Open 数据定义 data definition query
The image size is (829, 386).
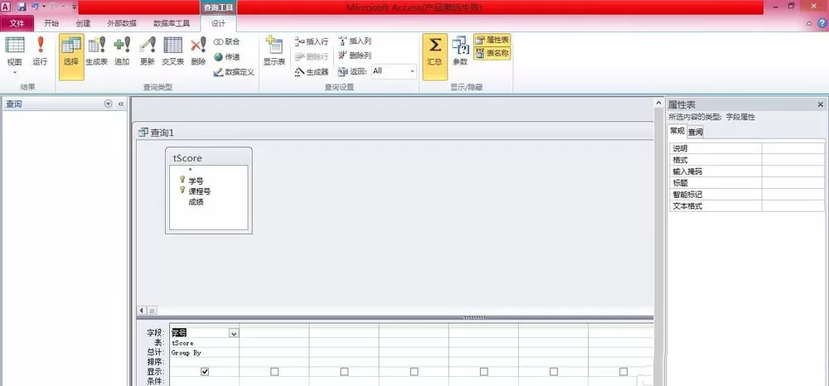tap(235, 72)
